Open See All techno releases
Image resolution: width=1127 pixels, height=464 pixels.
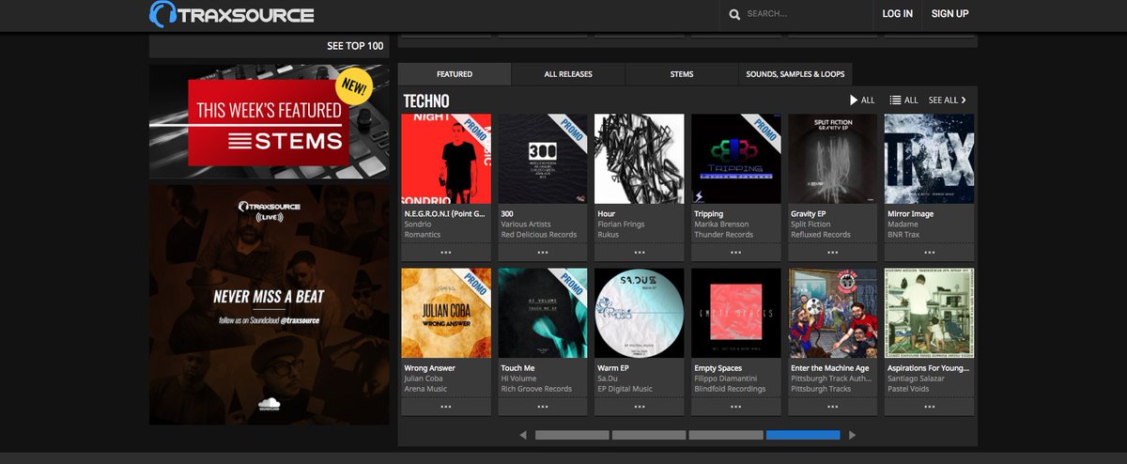click(x=948, y=100)
